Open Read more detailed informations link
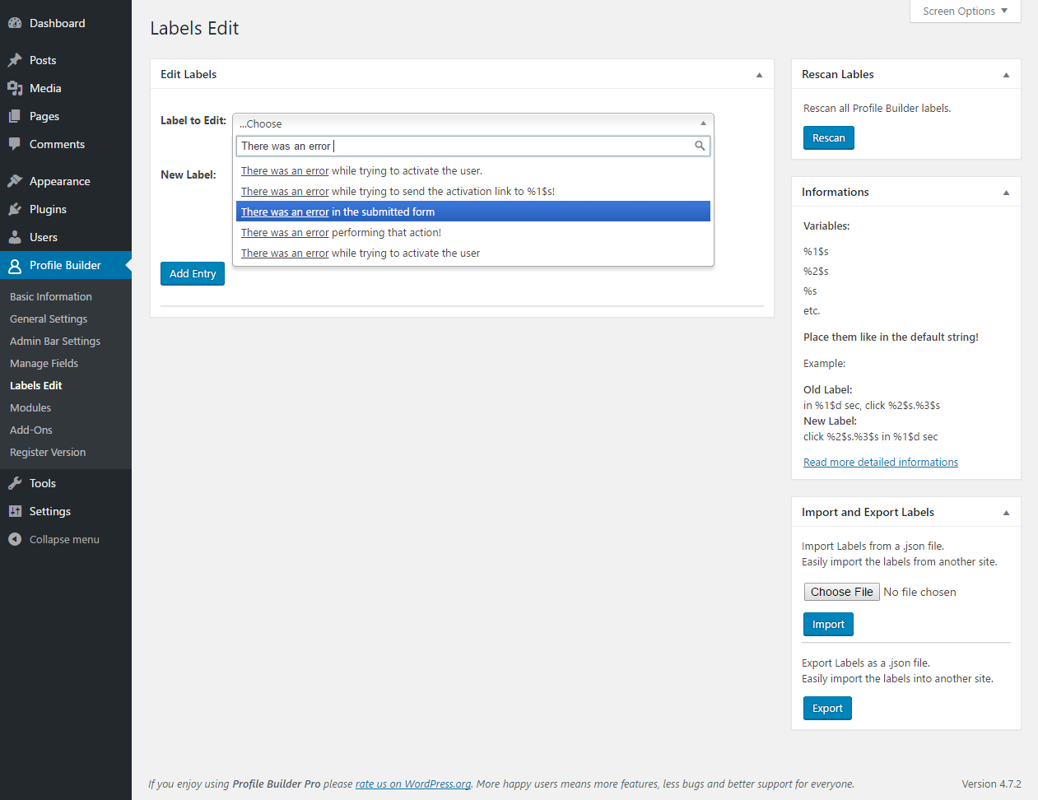This screenshot has height=800, width=1038. 881,462
